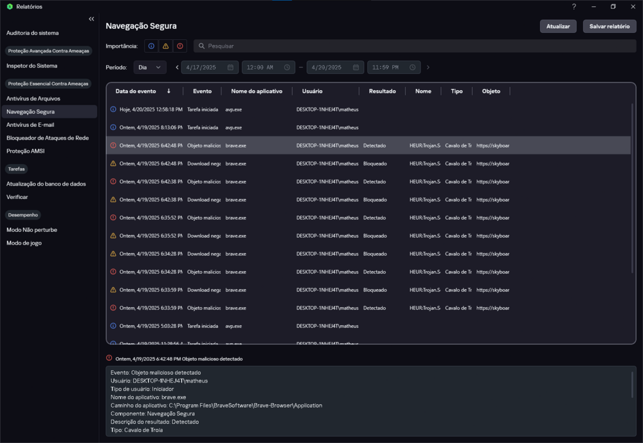Toggle the blue informational importance filter
The width and height of the screenshot is (643, 443).
(151, 46)
